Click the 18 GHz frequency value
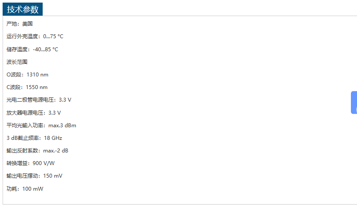Viewport: 357px width, 205px height. tap(53, 138)
